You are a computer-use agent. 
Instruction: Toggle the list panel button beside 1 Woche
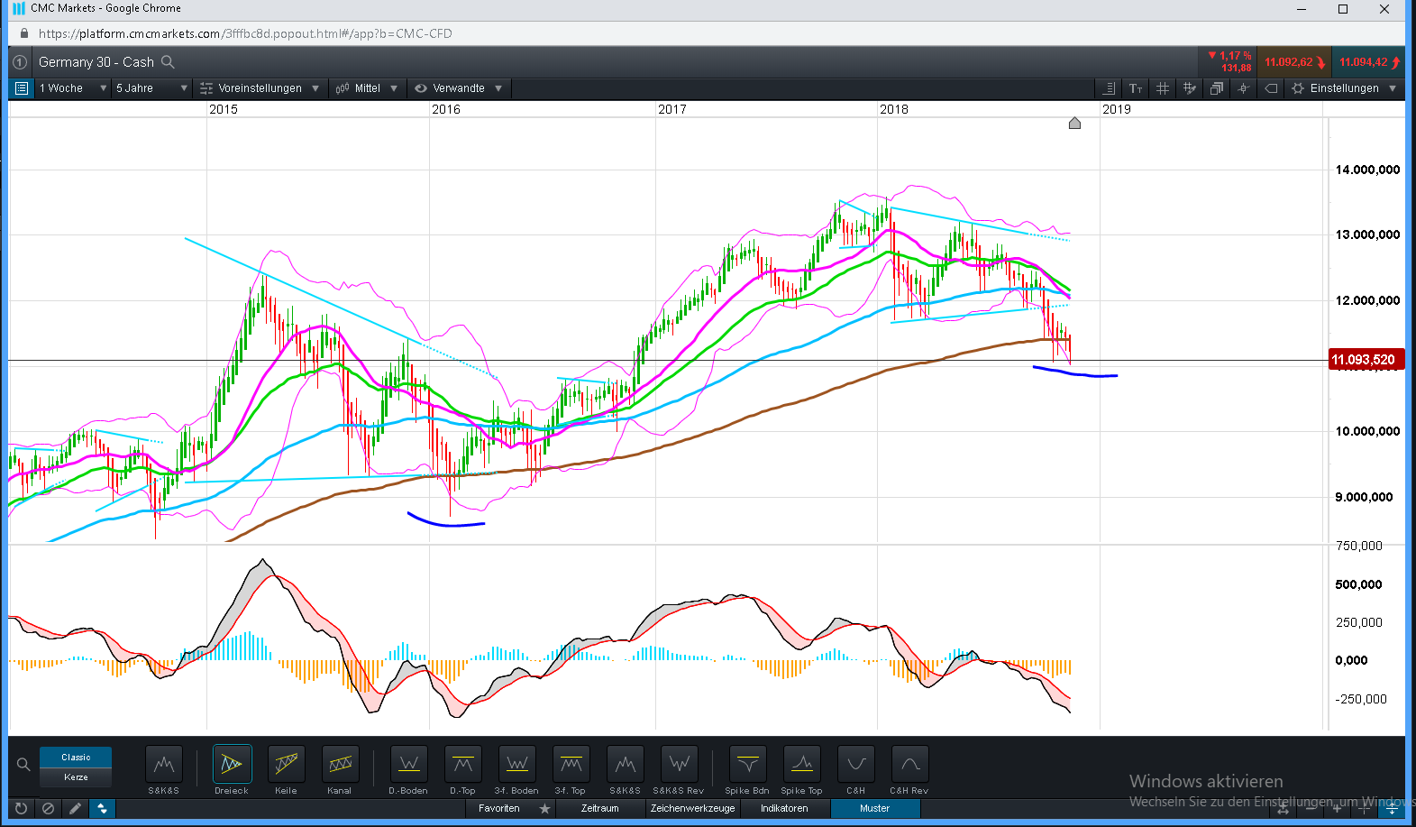[22, 88]
